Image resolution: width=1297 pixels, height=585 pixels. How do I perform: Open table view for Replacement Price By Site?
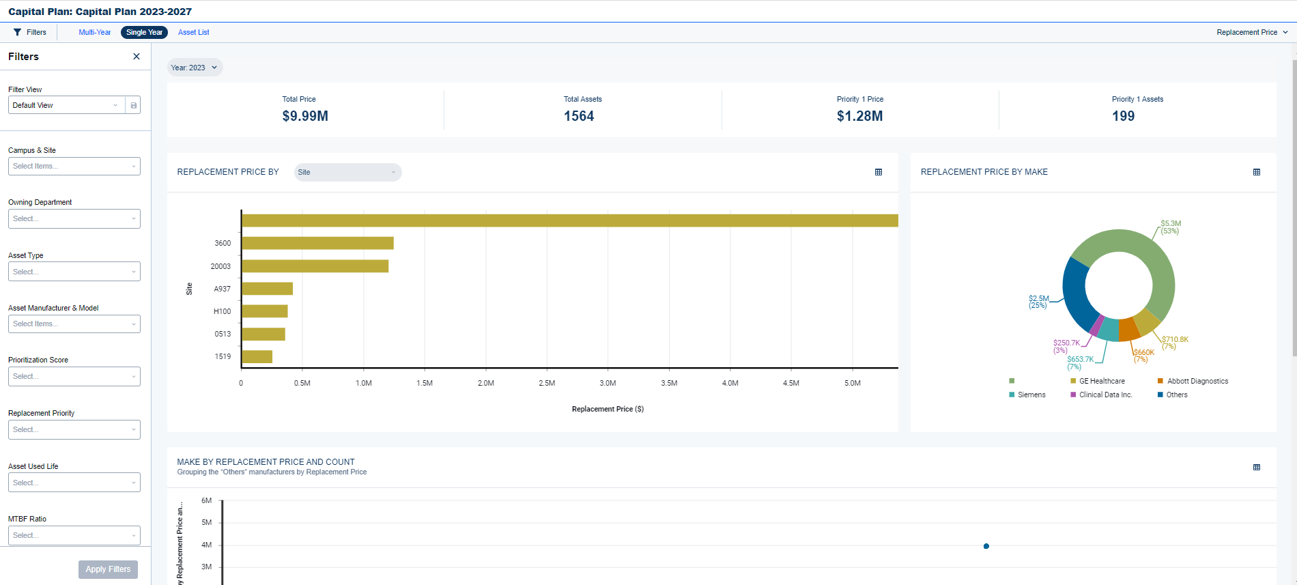point(879,172)
